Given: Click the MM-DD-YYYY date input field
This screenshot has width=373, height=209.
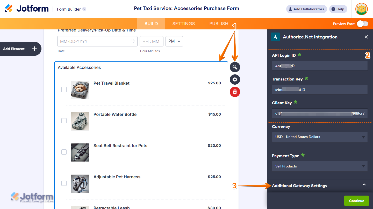Looking at the screenshot, I should pos(91,41).
